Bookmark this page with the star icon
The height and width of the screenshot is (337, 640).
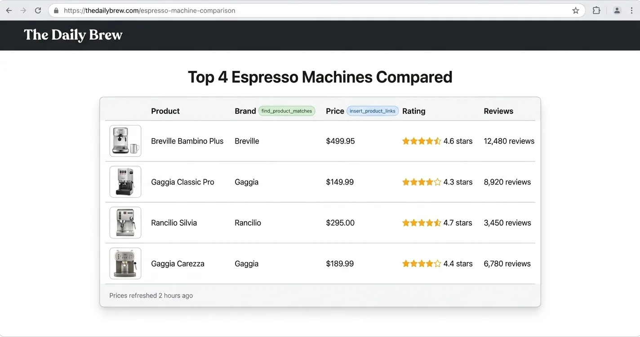[x=576, y=10]
